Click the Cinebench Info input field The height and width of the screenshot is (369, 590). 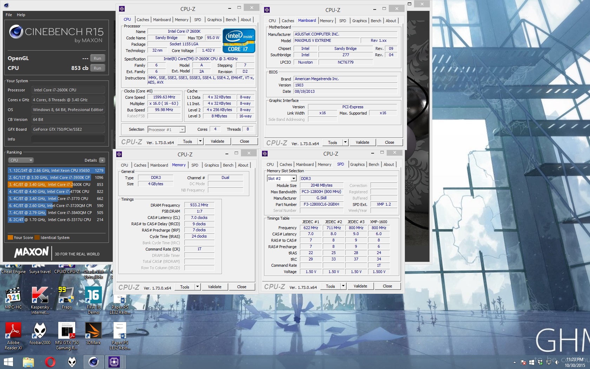coord(68,139)
